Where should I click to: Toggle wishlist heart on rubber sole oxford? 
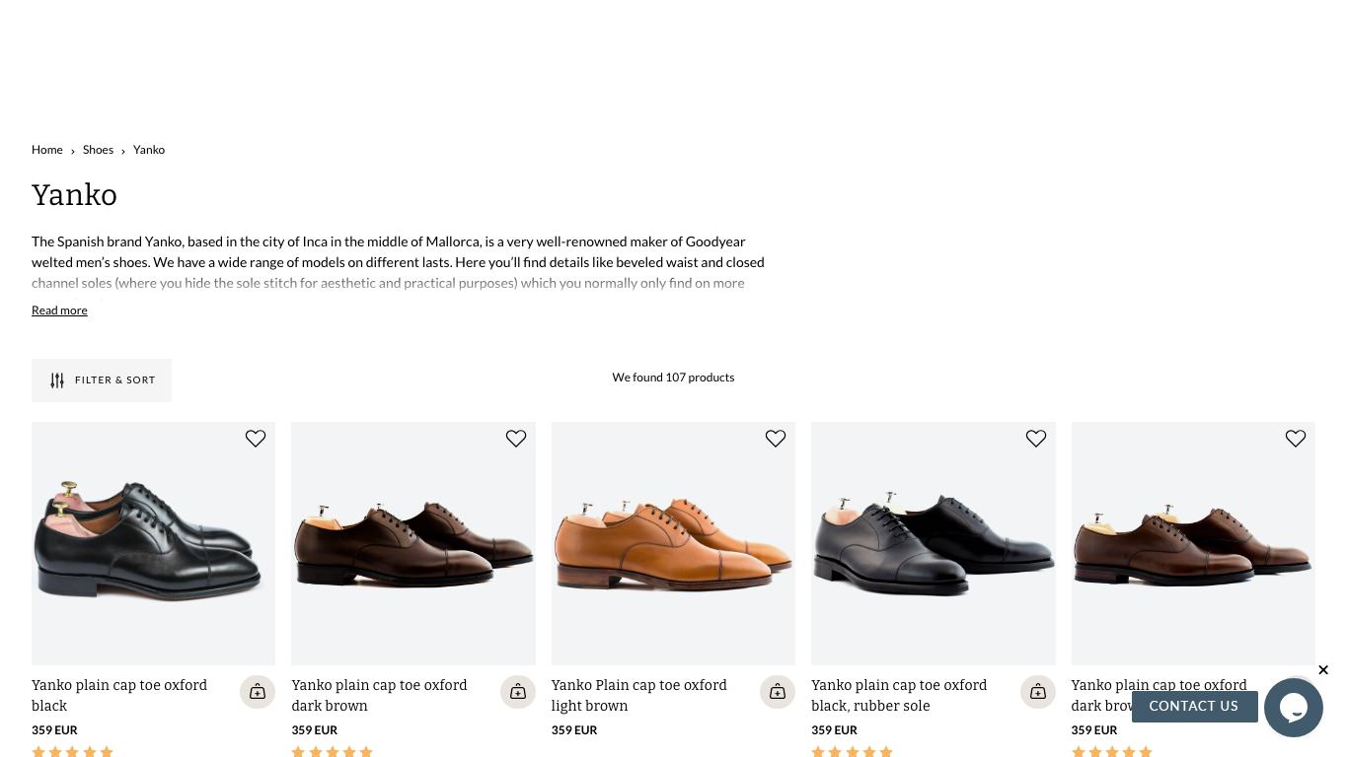click(x=1036, y=439)
